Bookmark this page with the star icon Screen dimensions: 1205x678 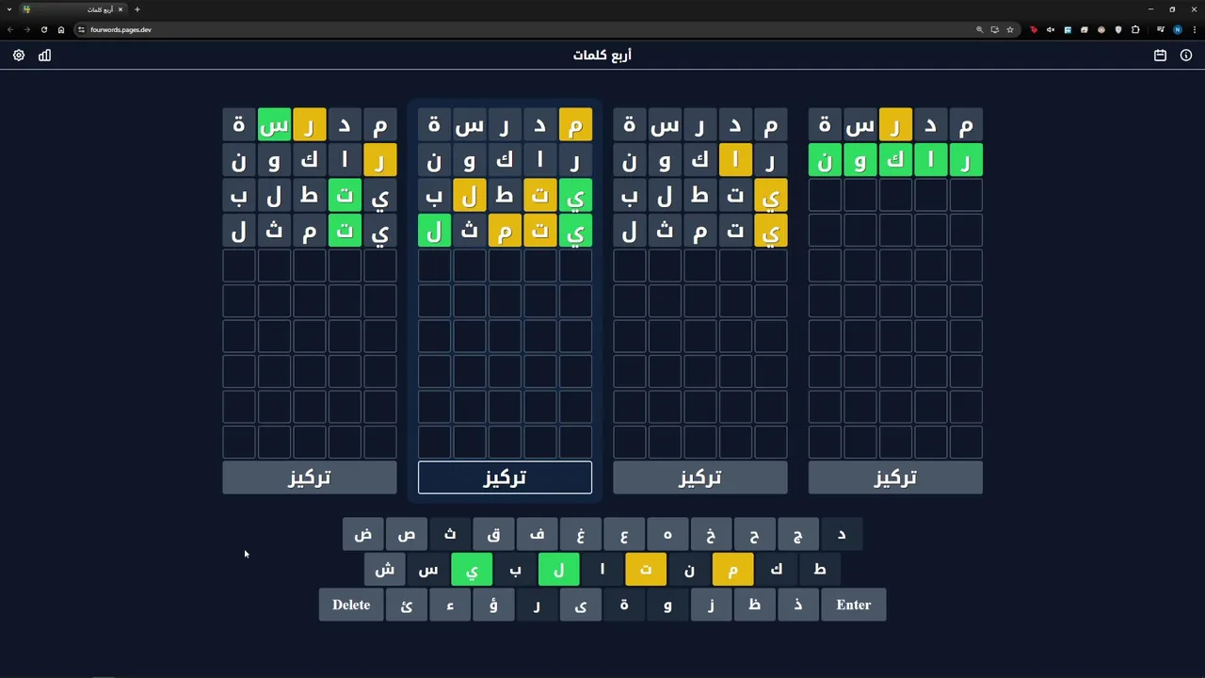point(1010,29)
